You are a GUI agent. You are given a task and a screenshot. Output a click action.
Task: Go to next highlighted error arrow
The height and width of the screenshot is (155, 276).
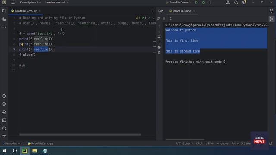(154, 18)
